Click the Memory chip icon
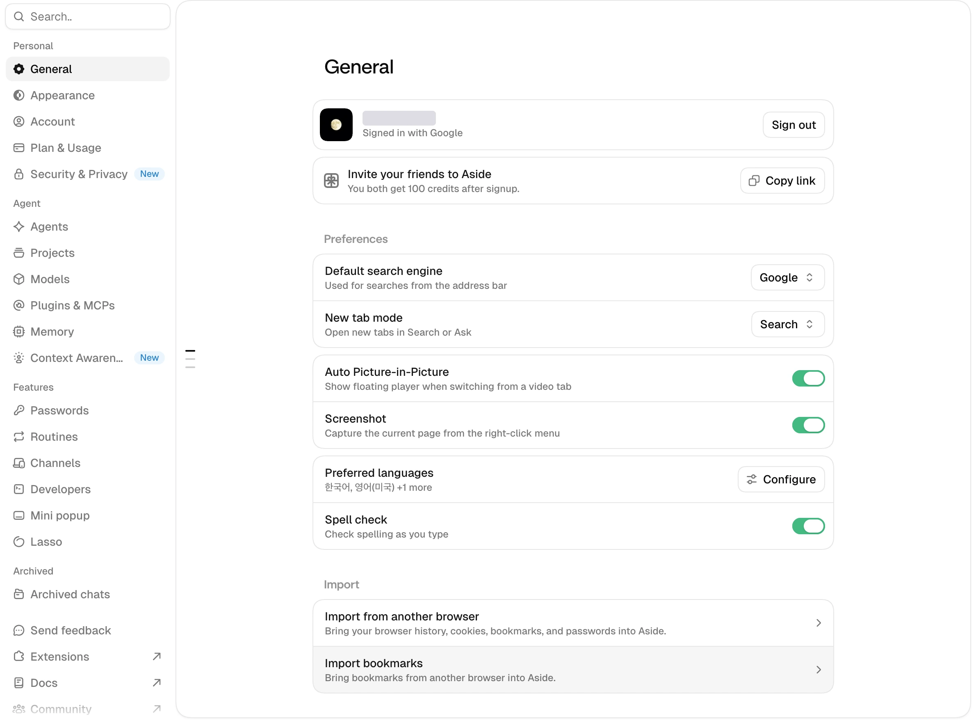The image size is (976, 723). [x=19, y=332]
